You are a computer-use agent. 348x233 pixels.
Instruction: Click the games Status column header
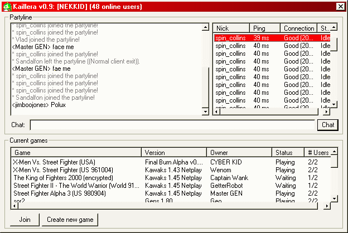point(288,152)
